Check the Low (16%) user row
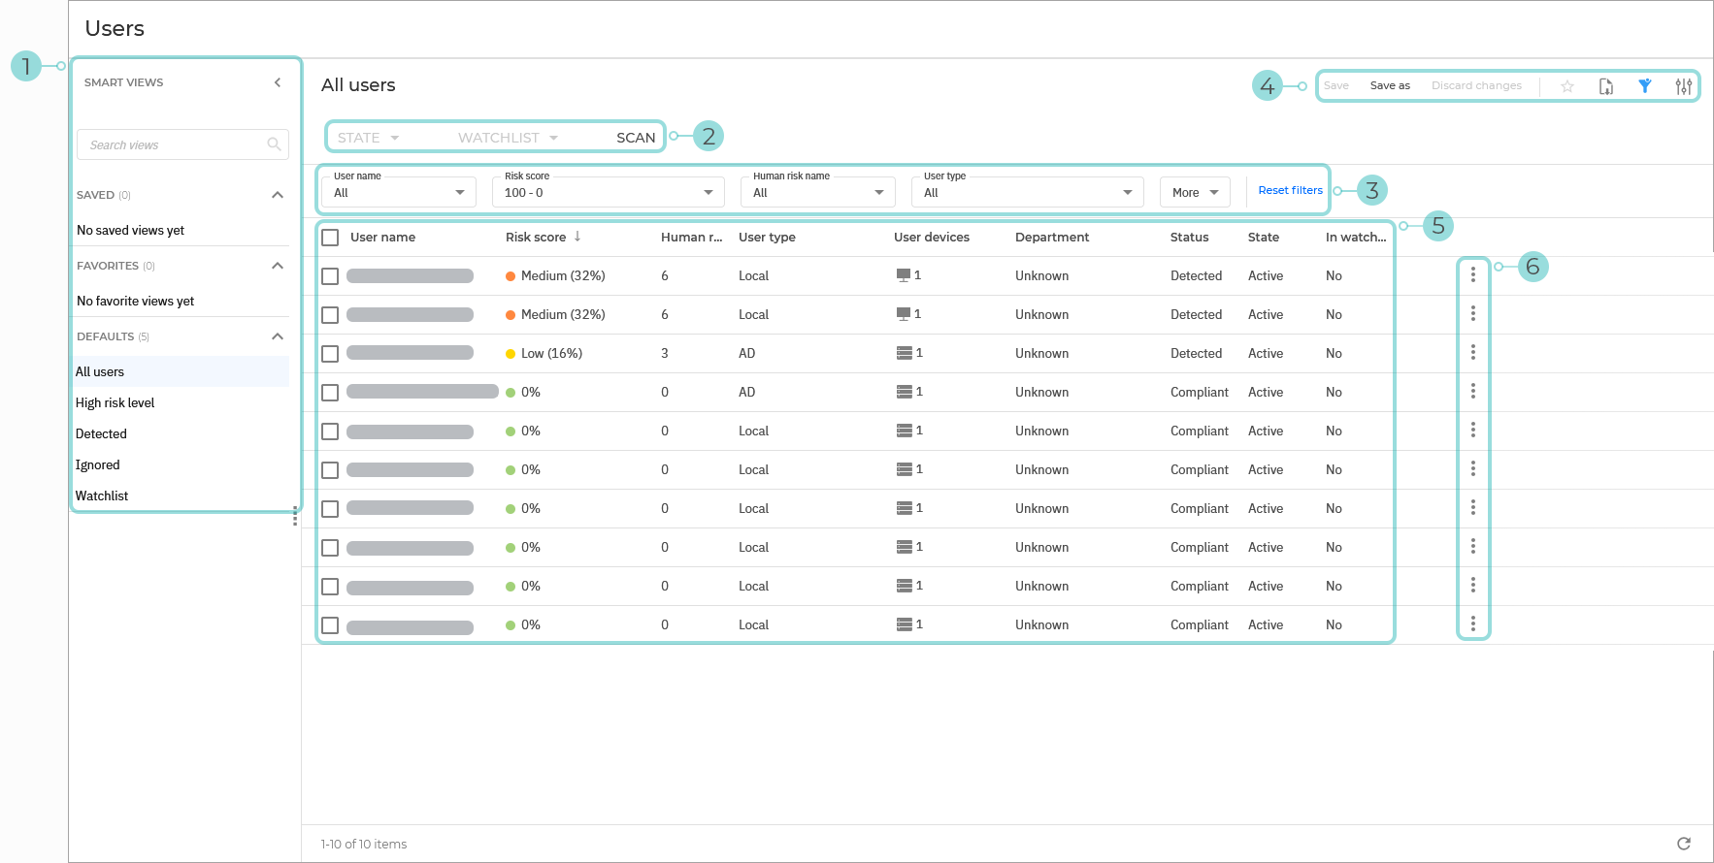This screenshot has width=1714, height=863. (330, 354)
